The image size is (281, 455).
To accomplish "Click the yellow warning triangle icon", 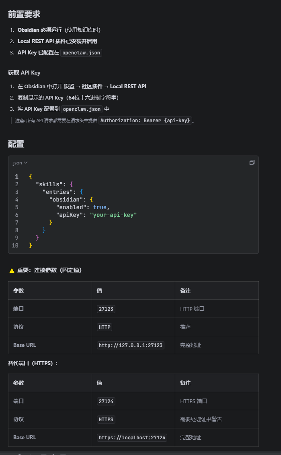I will [12, 270].
